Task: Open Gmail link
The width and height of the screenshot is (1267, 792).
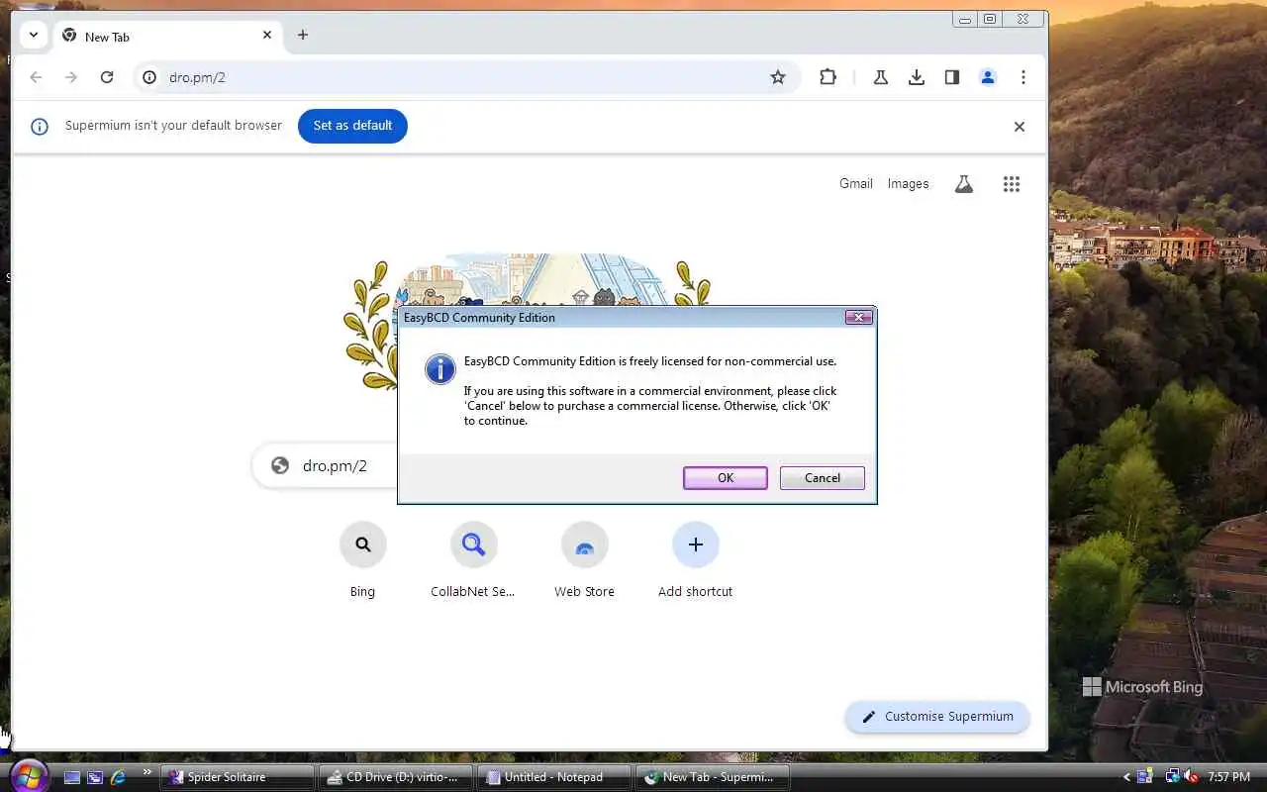Action: (856, 184)
